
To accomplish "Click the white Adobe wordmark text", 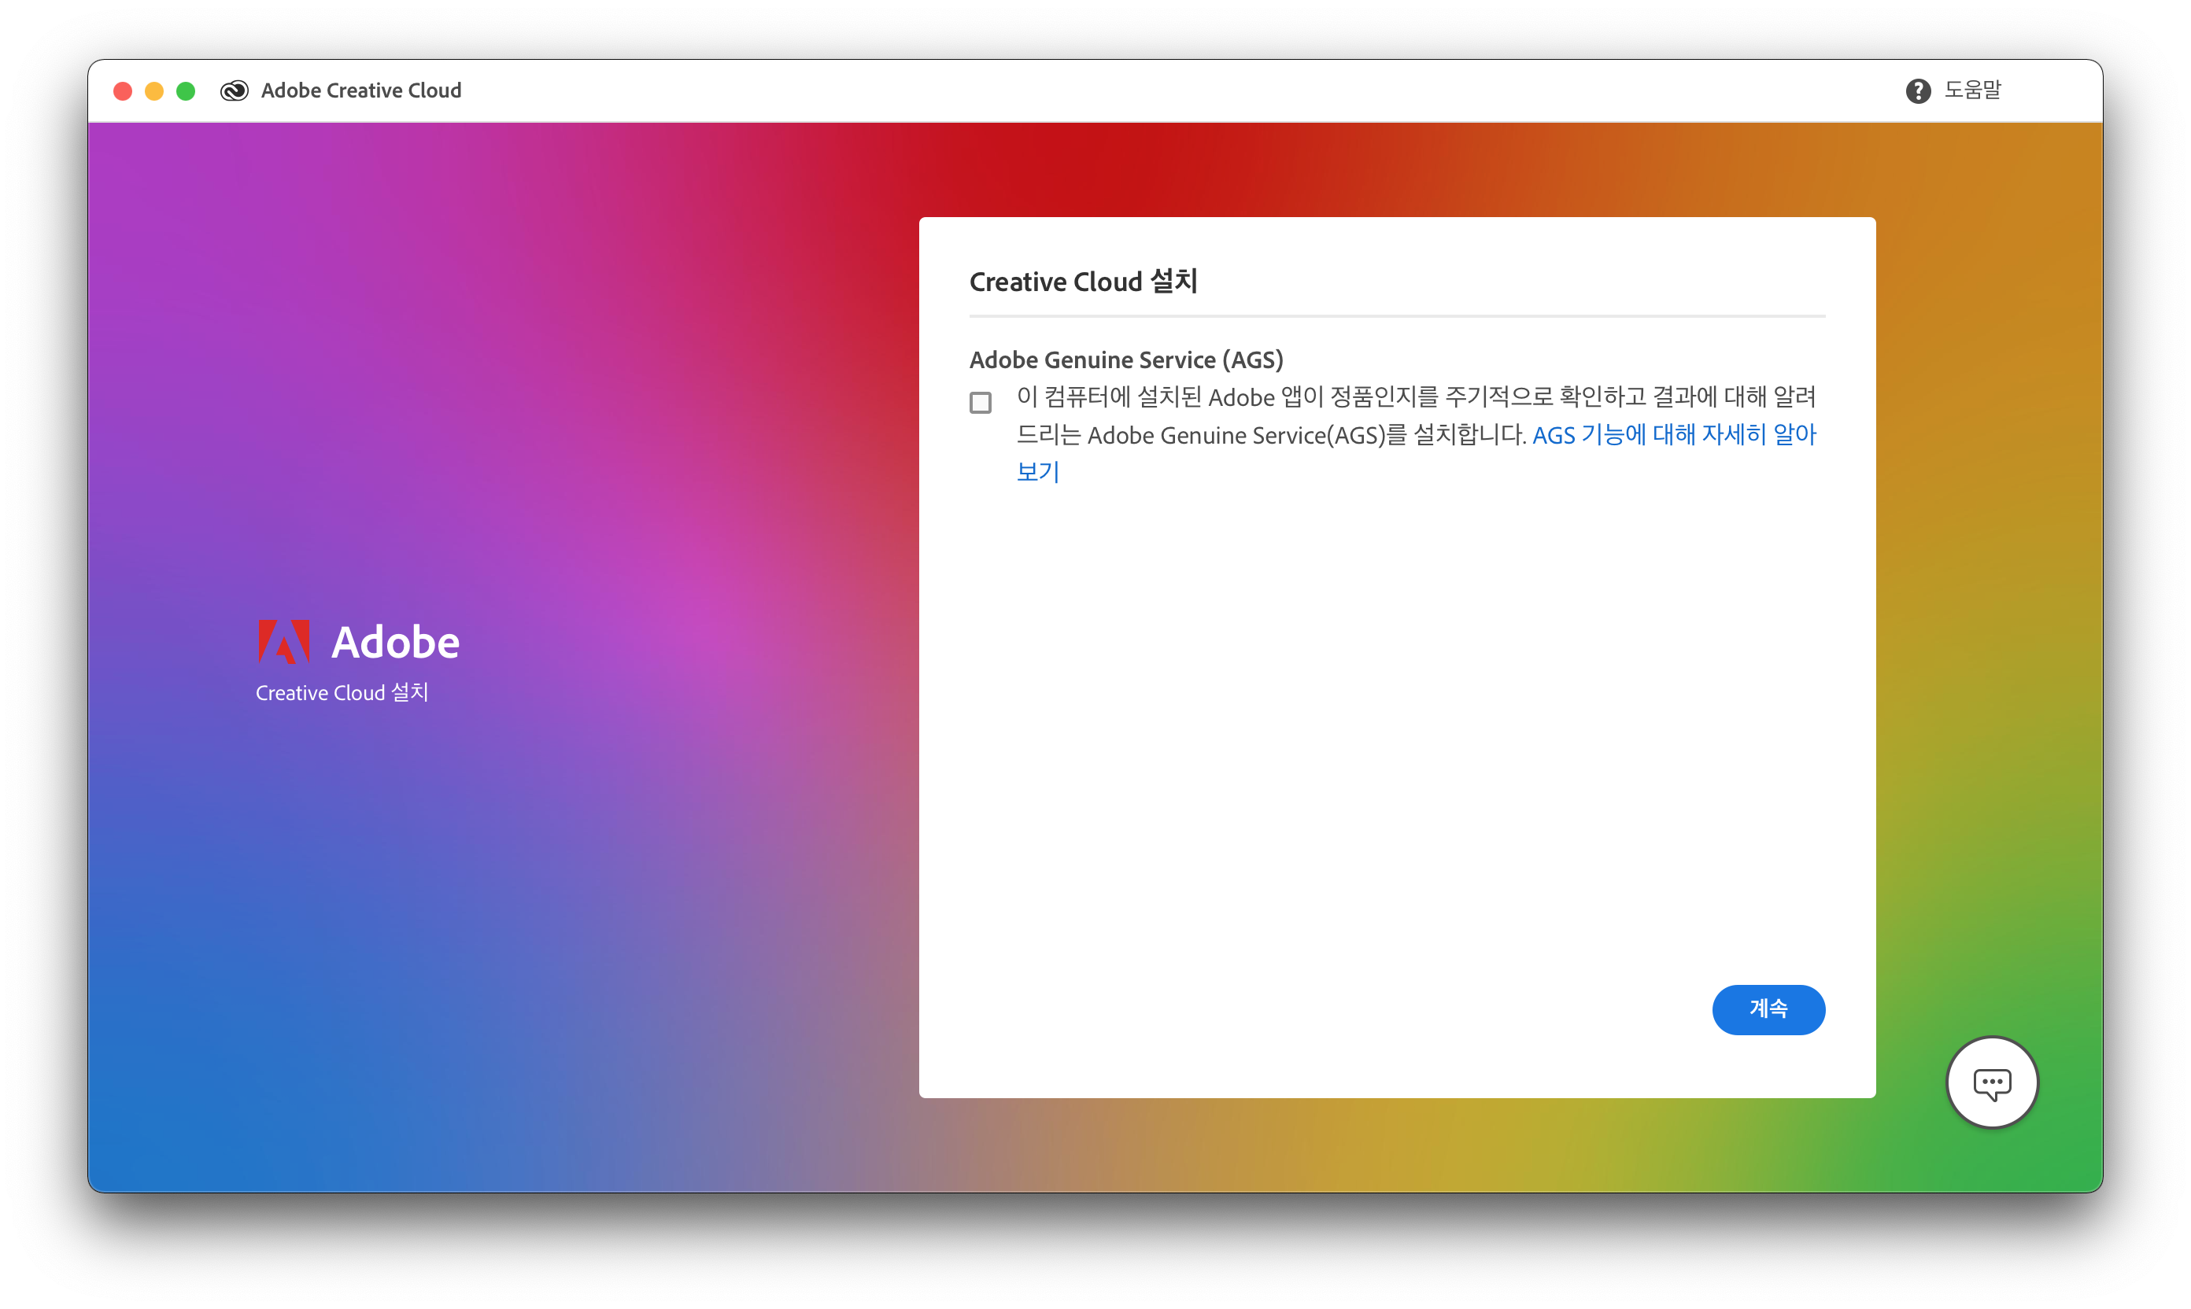I will pyautogui.click(x=394, y=642).
